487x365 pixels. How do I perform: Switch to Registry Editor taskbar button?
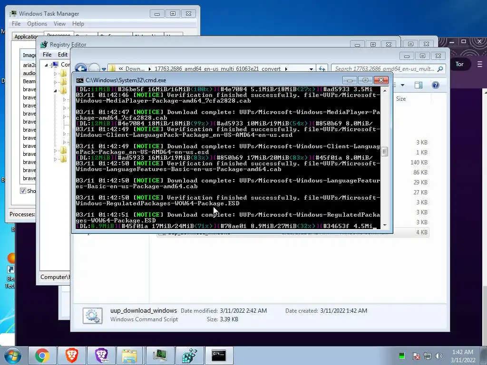coord(189,355)
